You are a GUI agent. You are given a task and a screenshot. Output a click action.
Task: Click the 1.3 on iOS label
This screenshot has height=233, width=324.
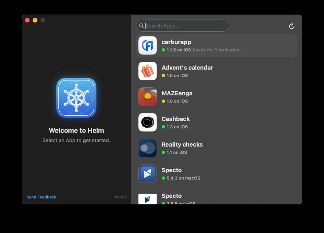tap(177, 127)
